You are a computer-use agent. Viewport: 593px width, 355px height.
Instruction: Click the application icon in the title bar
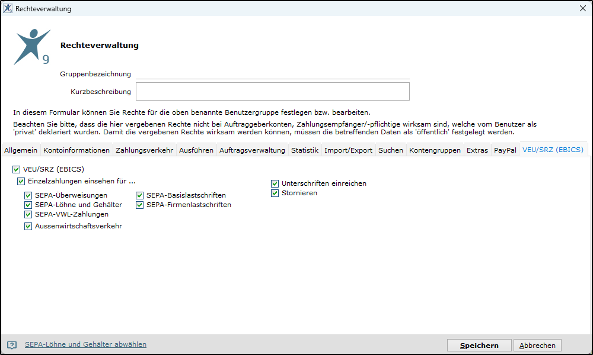(x=8, y=8)
